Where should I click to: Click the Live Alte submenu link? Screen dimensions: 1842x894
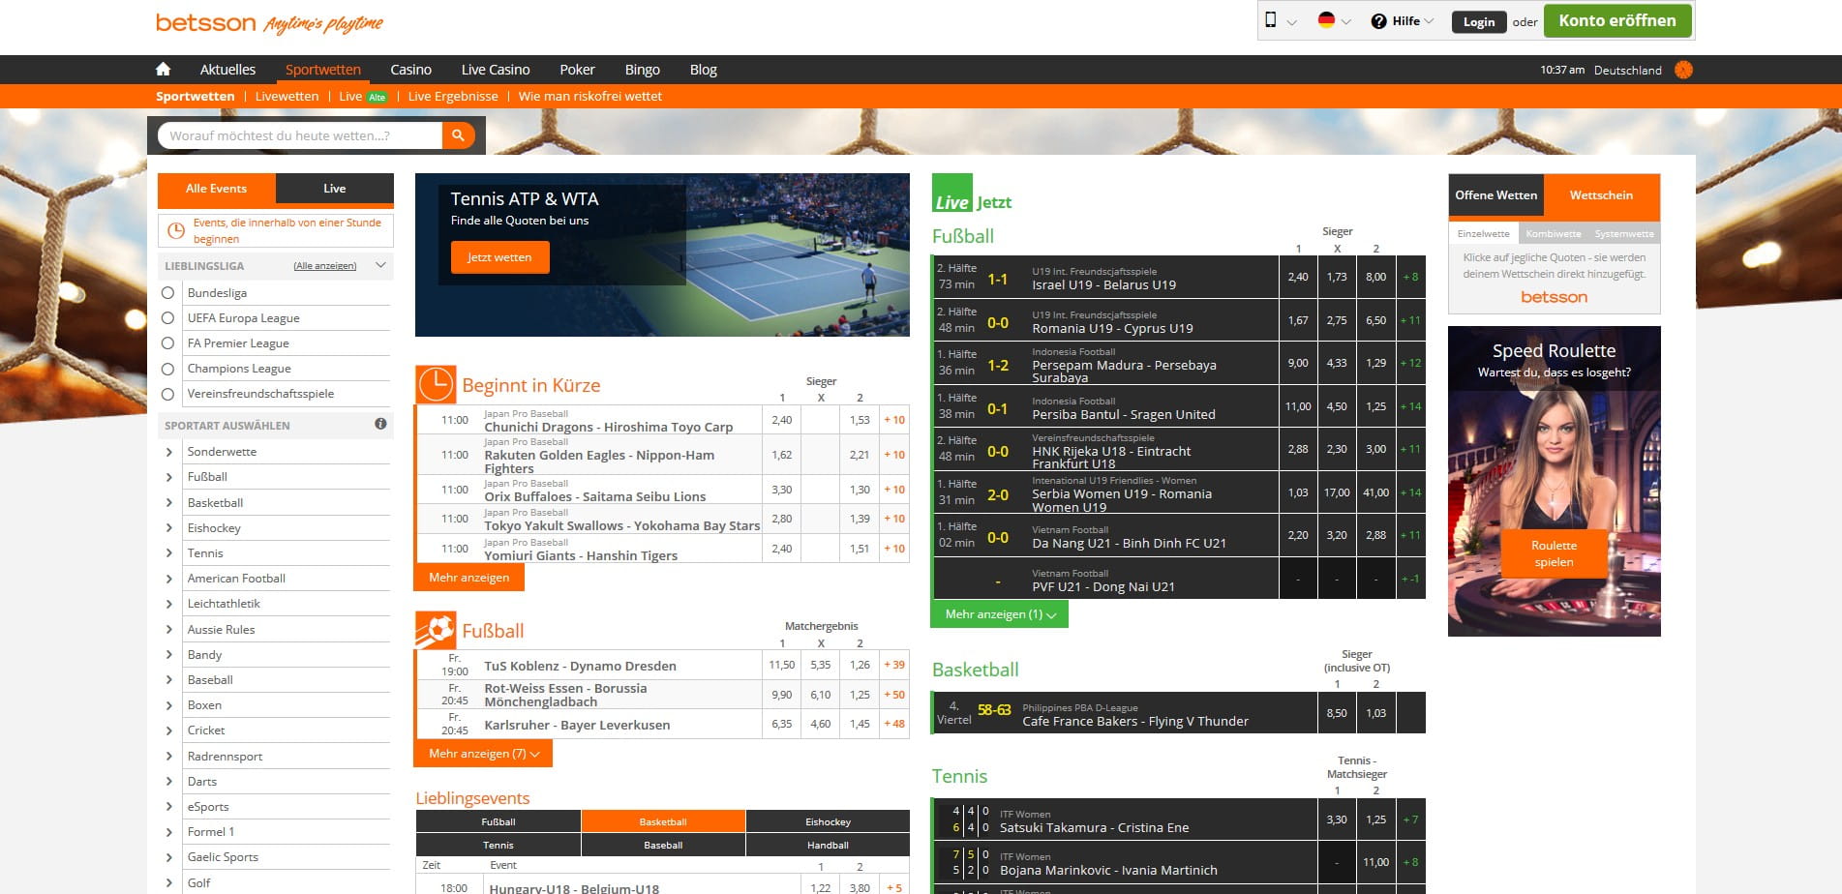click(363, 96)
